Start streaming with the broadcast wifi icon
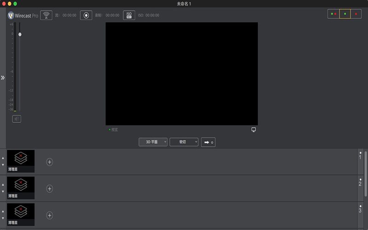Viewport: 368px width, 230px height. point(46,15)
